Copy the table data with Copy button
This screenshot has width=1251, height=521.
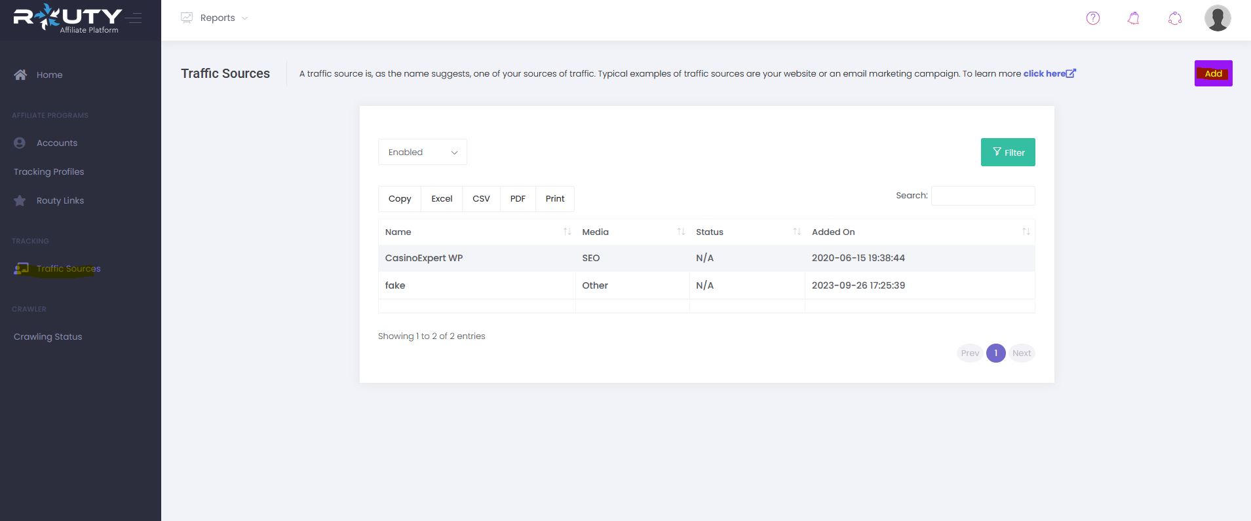(400, 198)
